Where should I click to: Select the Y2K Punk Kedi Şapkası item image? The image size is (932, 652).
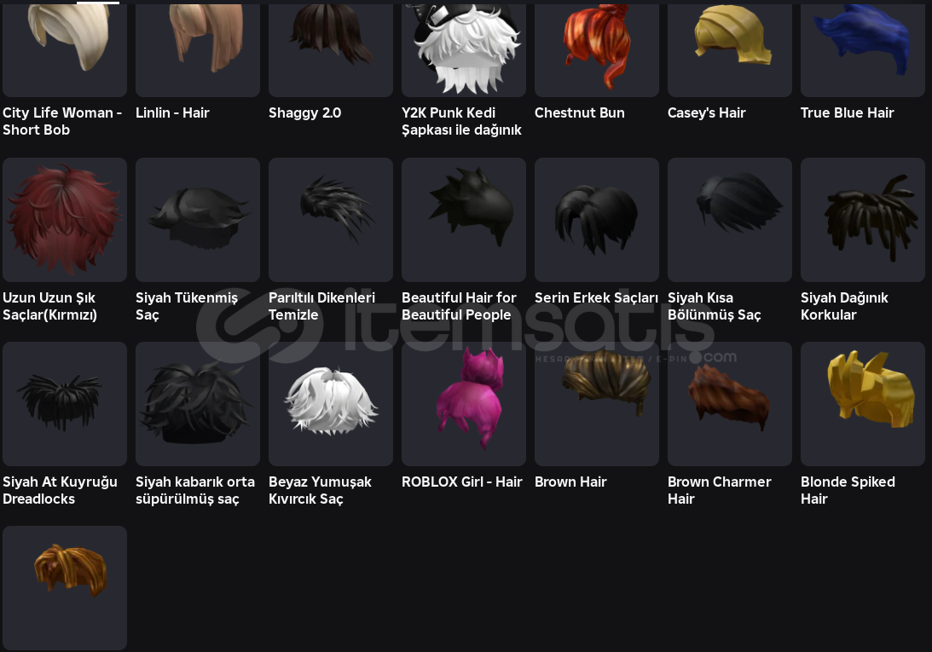click(464, 50)
